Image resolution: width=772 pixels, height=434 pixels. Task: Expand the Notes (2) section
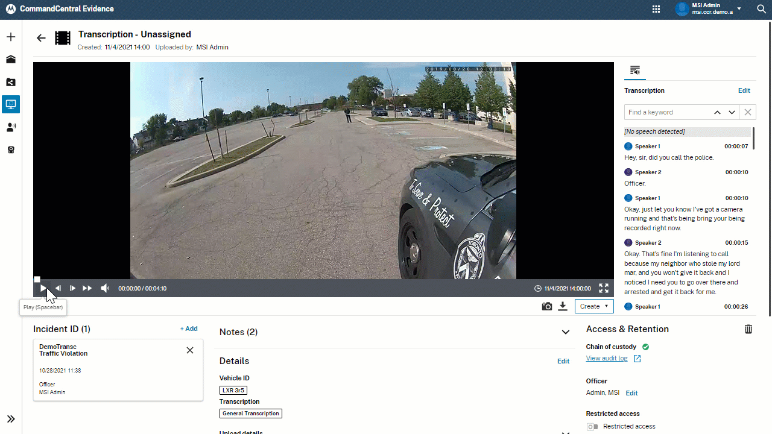(565, 332)
